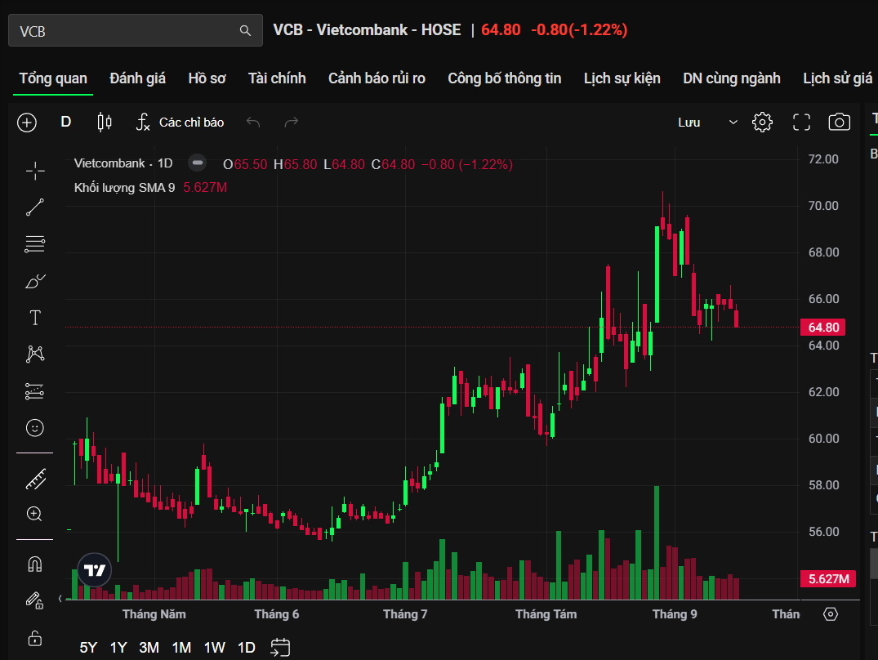Select the Fibonacci retracement tool

tap(35, 244)
